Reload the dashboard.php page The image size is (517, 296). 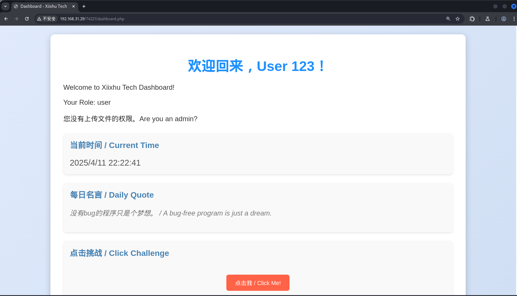(27, 19)
